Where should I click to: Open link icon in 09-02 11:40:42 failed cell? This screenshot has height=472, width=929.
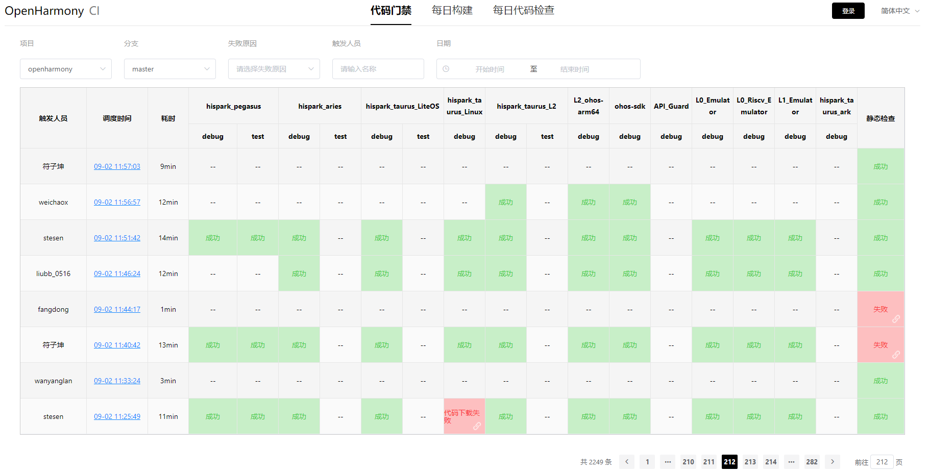tap(896, 355)
